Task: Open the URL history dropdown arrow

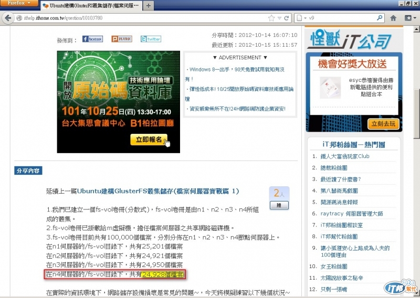Action: point(279,18)
